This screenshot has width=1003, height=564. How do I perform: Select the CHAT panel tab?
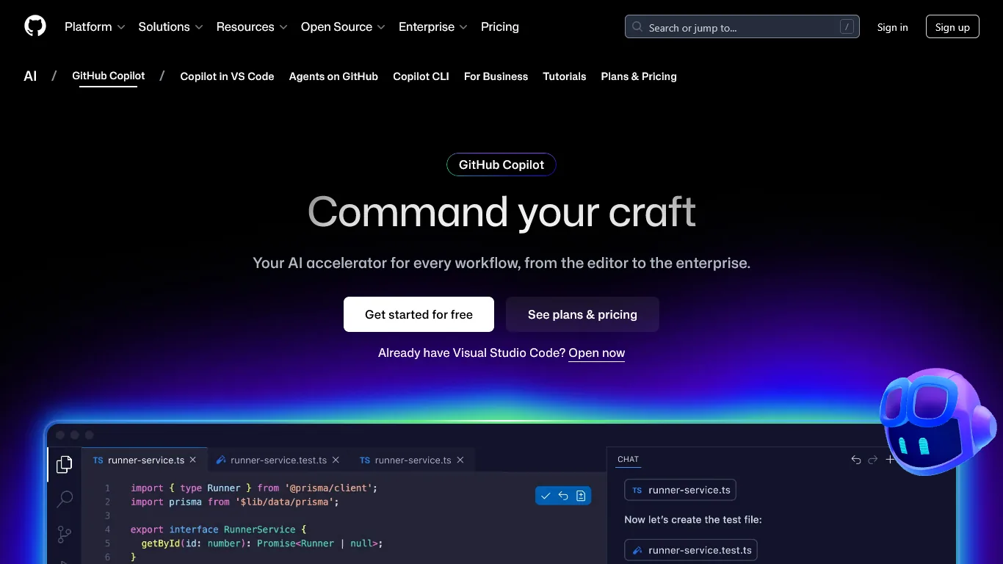628,459
